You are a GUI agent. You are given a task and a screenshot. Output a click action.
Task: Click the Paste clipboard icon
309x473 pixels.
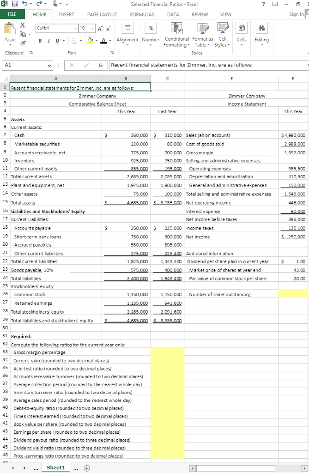pyautogui.click(x=10, y=29)
